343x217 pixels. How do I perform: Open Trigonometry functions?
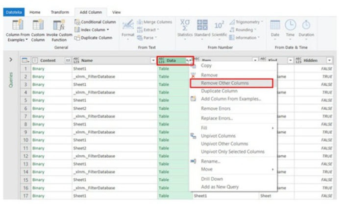tap(246, 22)
